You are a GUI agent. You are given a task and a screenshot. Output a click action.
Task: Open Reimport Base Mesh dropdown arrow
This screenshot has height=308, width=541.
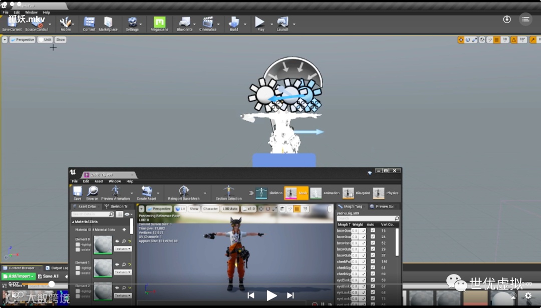205,193
